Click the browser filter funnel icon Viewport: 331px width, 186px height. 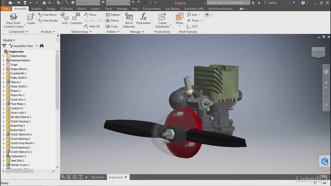tap(4, 46)
